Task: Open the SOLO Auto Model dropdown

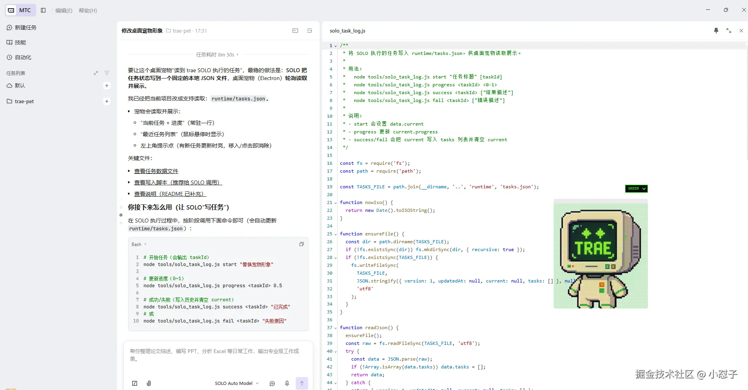Action: (x=237, y=383)
